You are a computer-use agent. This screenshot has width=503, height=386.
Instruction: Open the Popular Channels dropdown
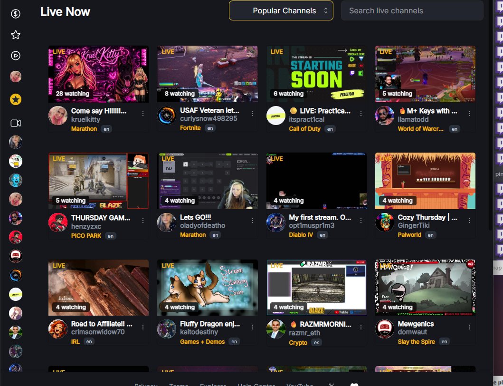coord(281,10)
